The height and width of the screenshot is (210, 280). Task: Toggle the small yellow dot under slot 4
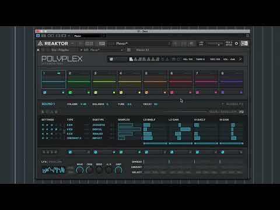point(139,93)
